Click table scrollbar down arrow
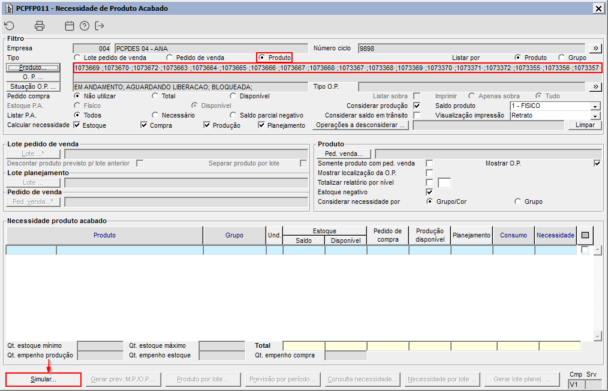Image resolution: width=608 pixels, height=391 pixels. [x=598, y=336]
